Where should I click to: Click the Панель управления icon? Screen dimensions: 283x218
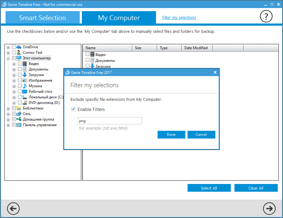[19, 125]
